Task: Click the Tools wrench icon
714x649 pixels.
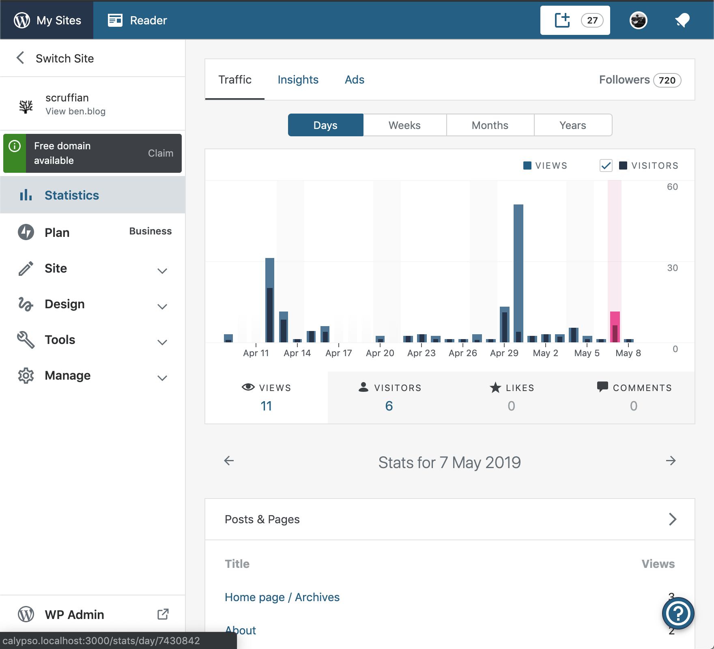Action: [x=26, y=340]
